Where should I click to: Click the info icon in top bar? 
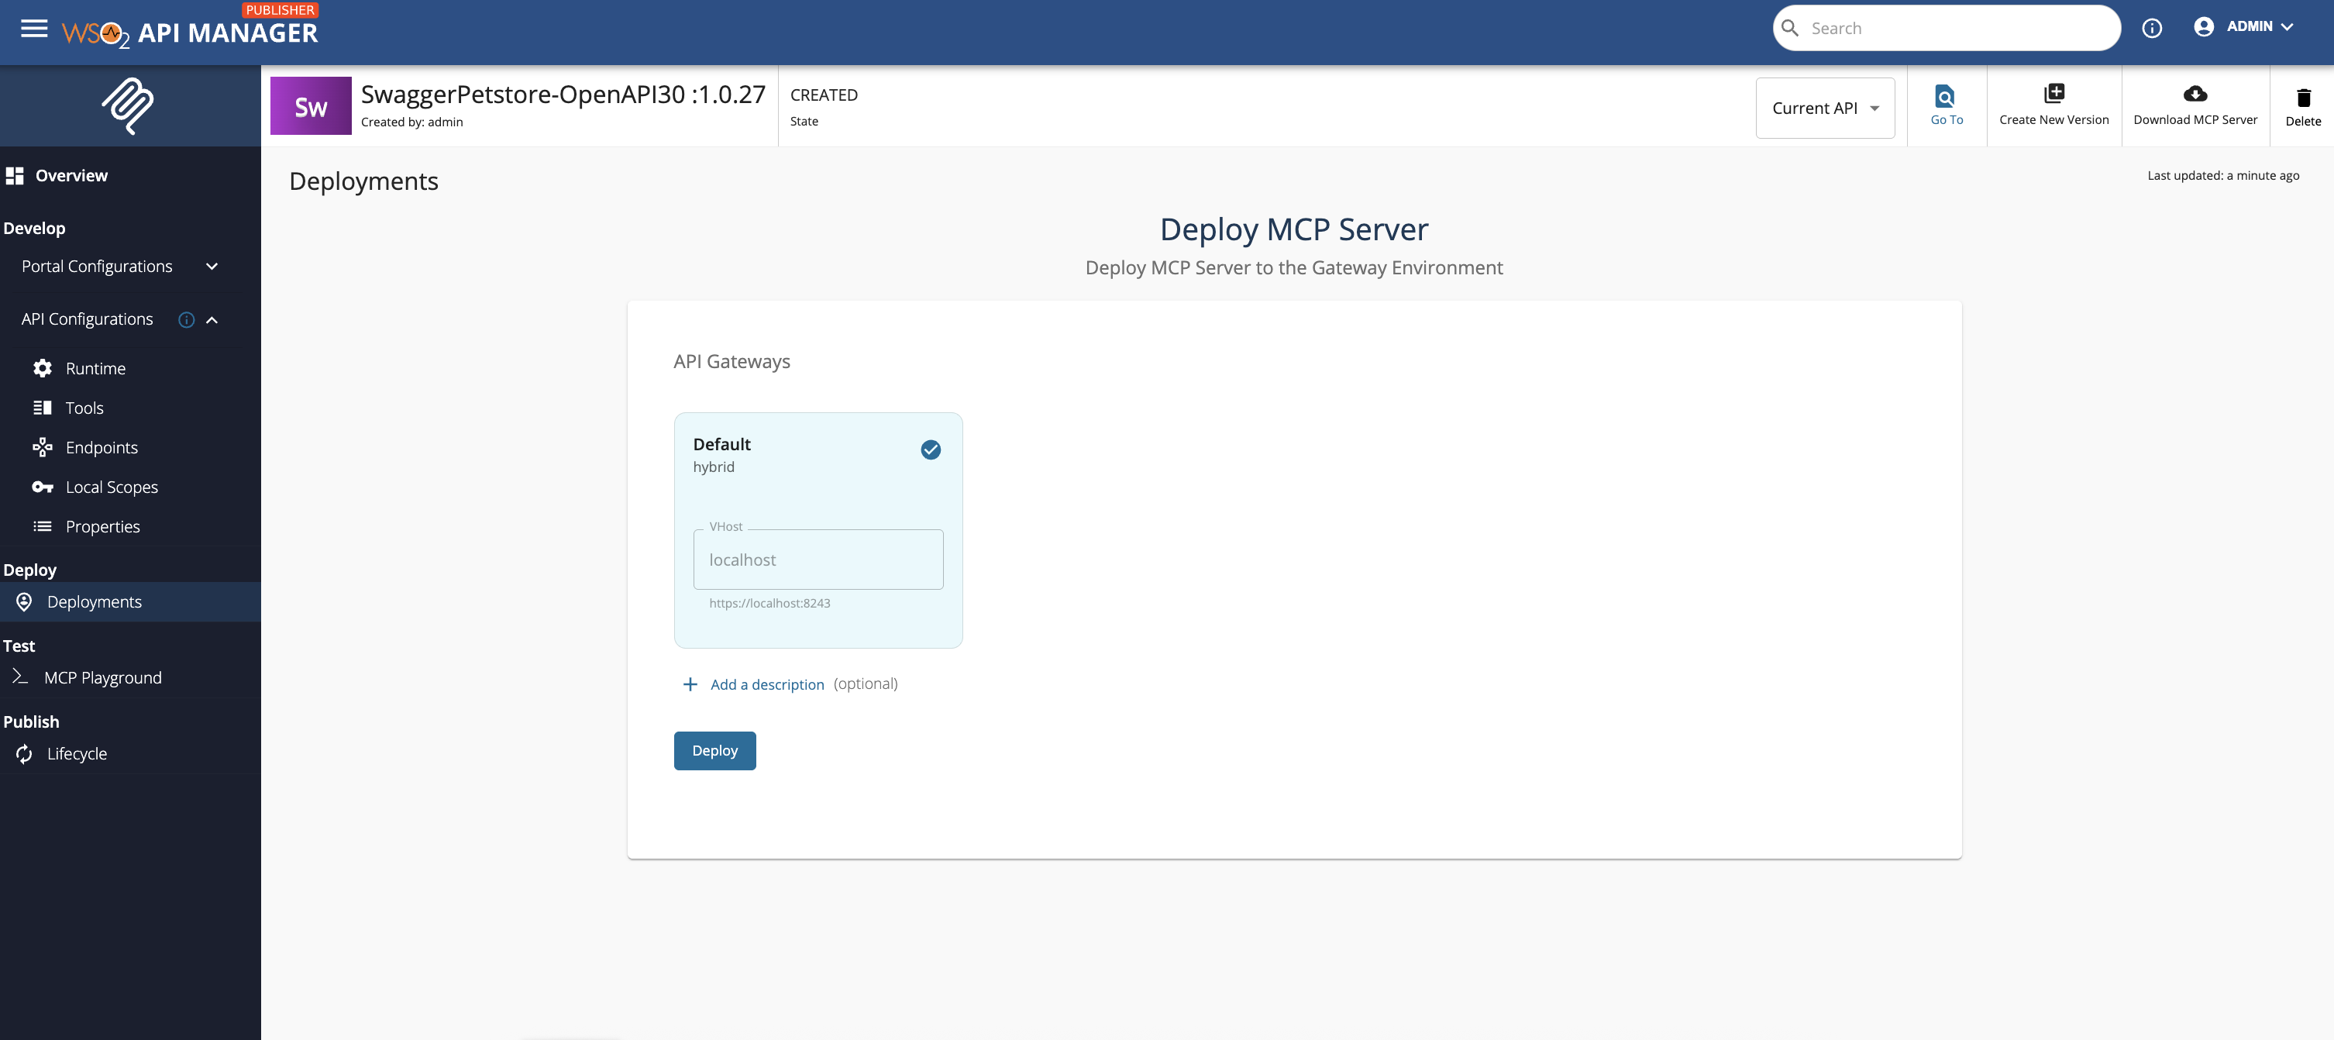pos(2152,29)
